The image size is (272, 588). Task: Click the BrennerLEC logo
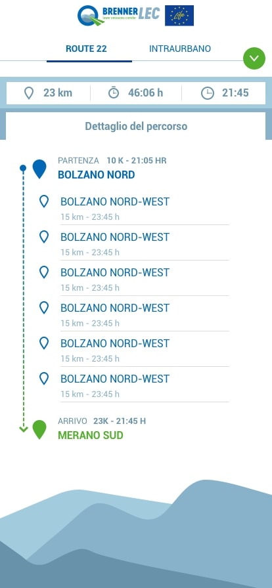[119, 15]
